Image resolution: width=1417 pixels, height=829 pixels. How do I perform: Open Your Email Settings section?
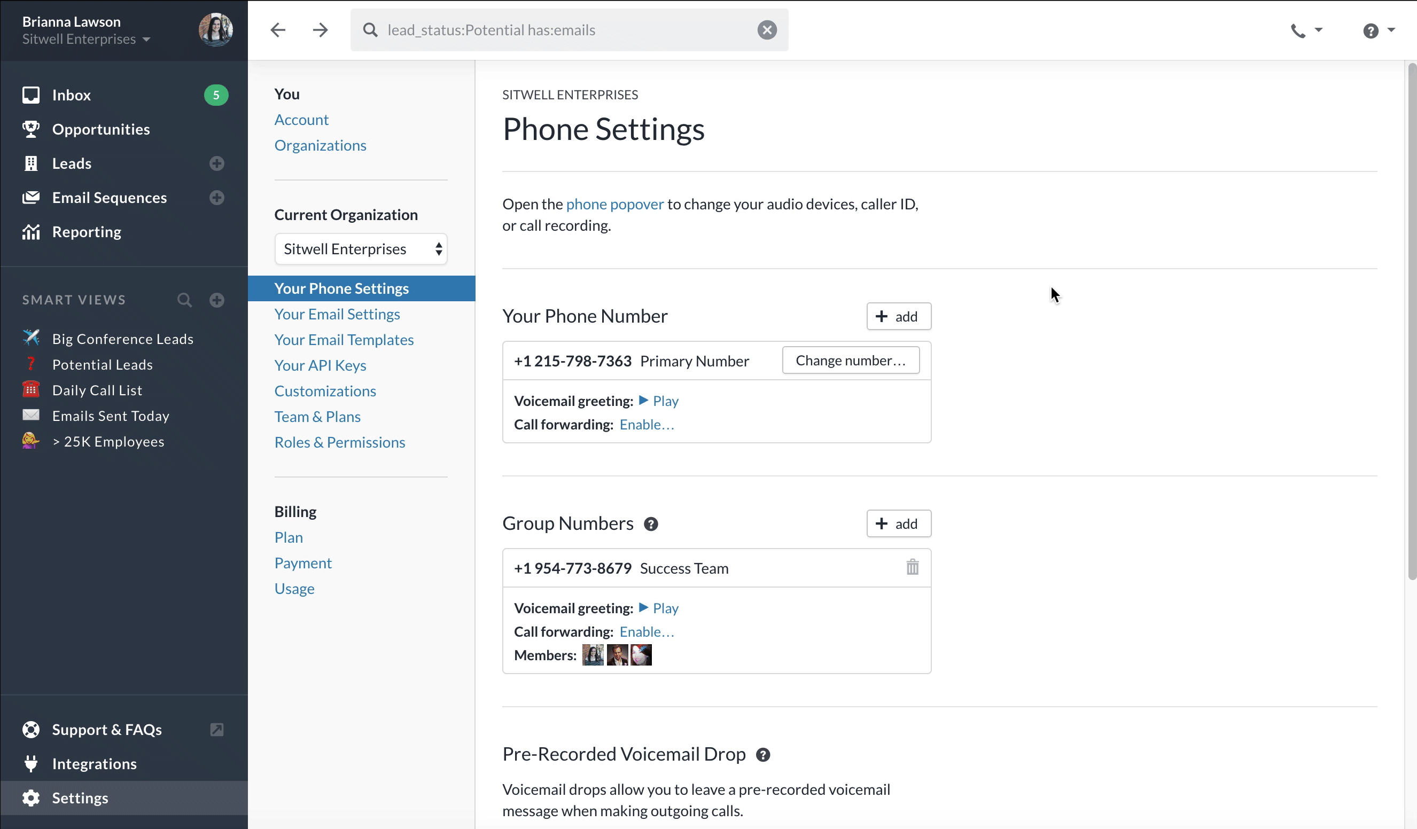point(337,314)
